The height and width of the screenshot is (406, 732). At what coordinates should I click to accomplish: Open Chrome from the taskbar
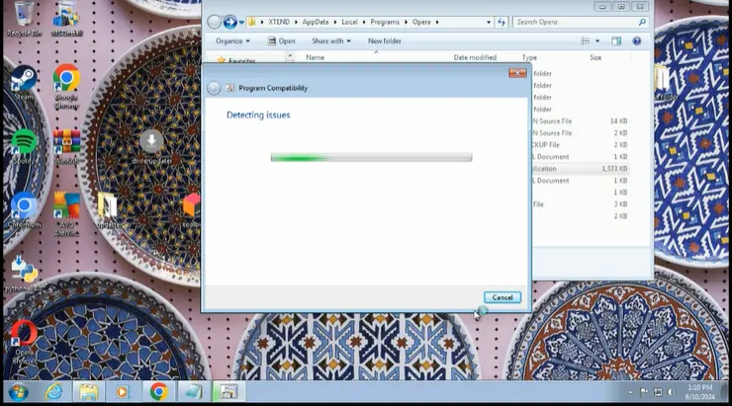[158, 392]
